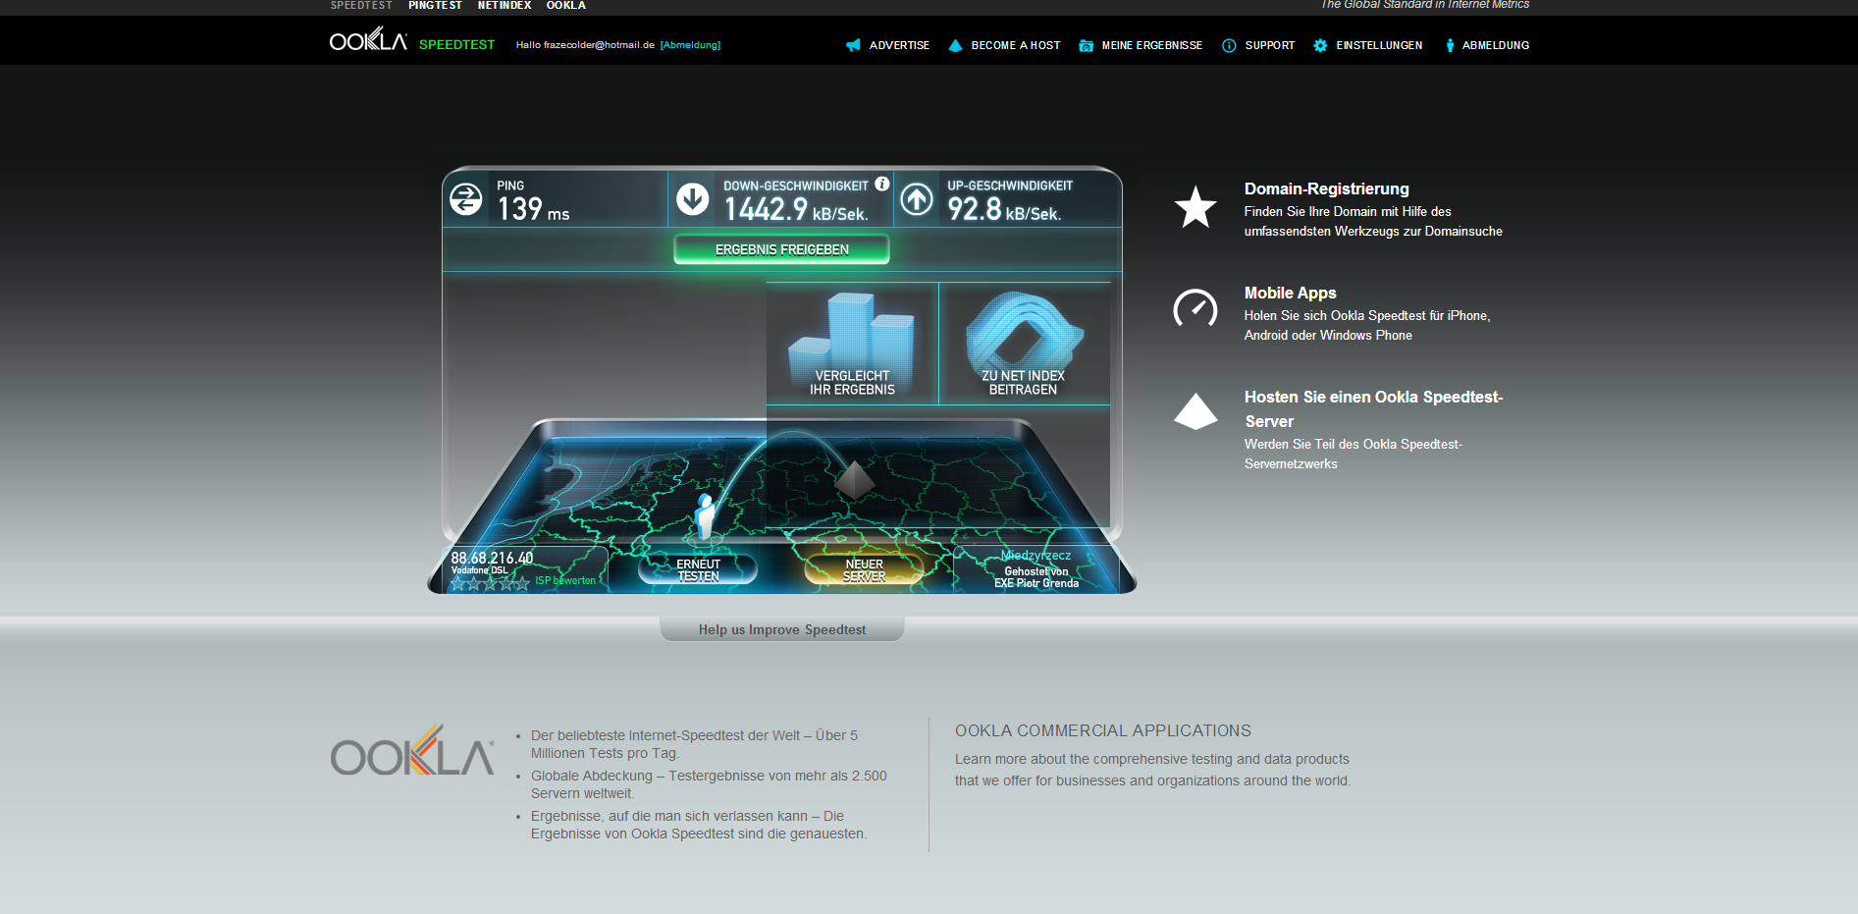Open the SUPPORT menu item
The image size is (1858, 914).
(x=1270, y=45)
